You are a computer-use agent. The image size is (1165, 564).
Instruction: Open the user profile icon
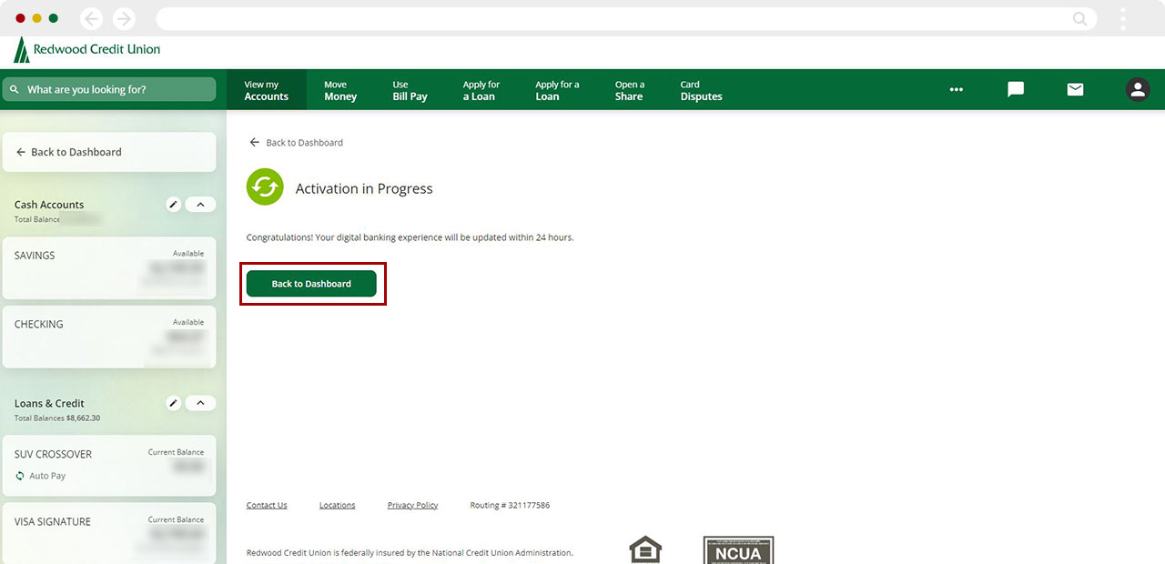(x=1138, y=89)
